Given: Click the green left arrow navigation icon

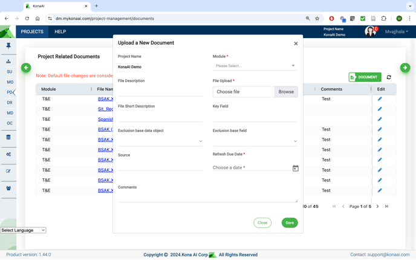Looking at the screenshot, I should point(26,68).
